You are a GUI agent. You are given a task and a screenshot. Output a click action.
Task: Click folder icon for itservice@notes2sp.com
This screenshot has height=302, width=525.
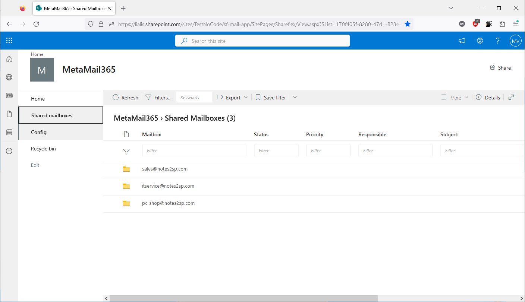[126, 186]
